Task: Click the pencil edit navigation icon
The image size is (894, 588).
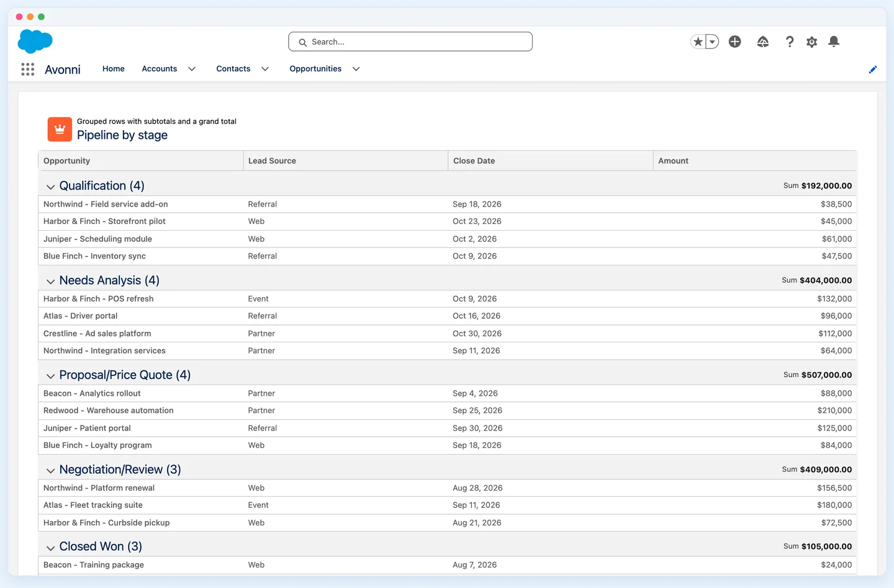Action: [x=873, y=69]
